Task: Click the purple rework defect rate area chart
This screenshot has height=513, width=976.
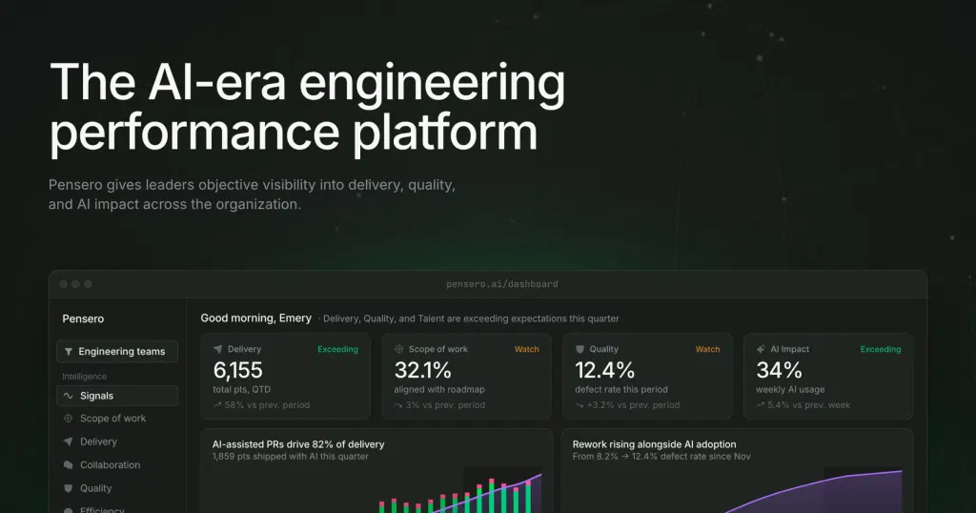Action: [x=812, y=492]
